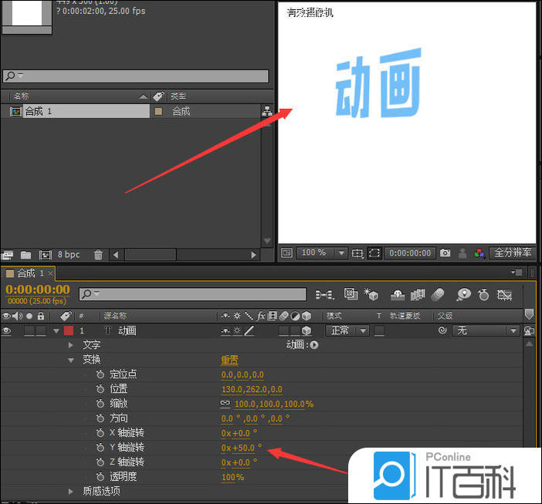Open the 全分辨率 resolution dropdown
Viewport: 542px width, 504px height.
click(513, 253)
